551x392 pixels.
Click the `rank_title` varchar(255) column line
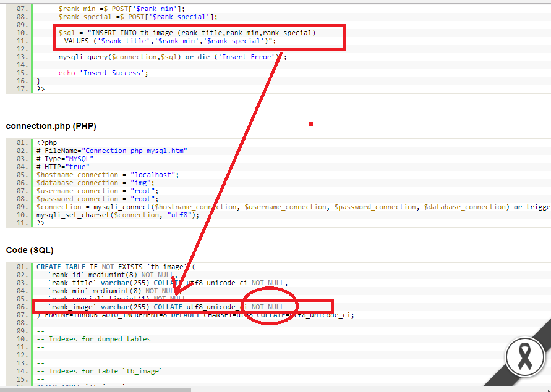168,283
